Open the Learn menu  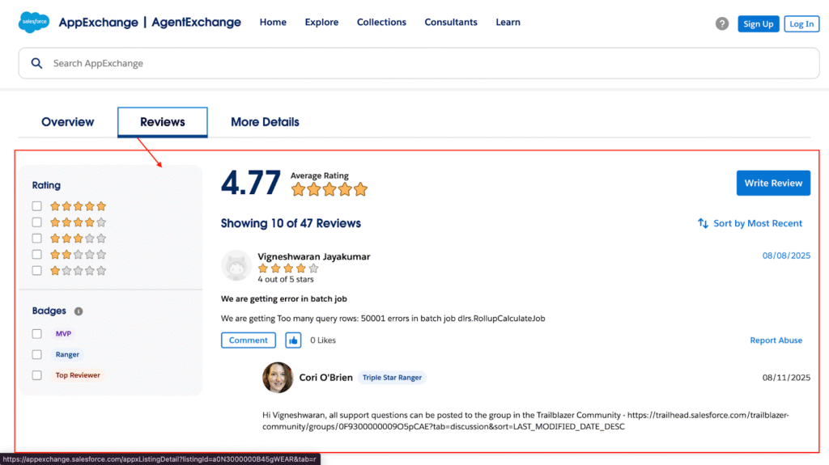508,22
